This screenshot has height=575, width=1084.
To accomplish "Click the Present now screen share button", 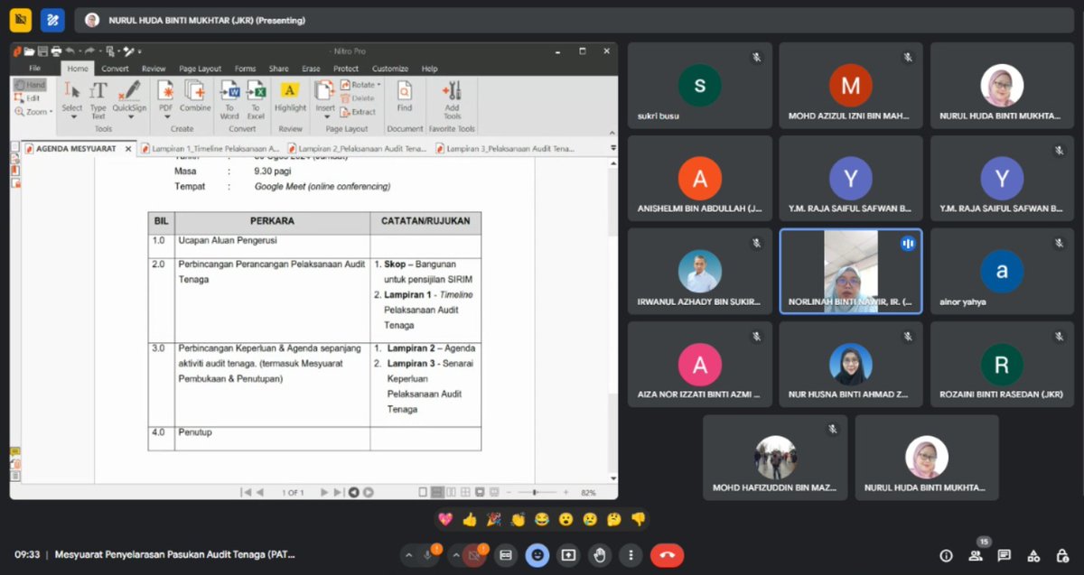I will coord(568,555).
